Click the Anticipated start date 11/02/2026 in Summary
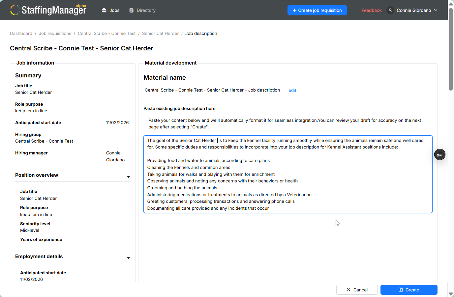 117,122
